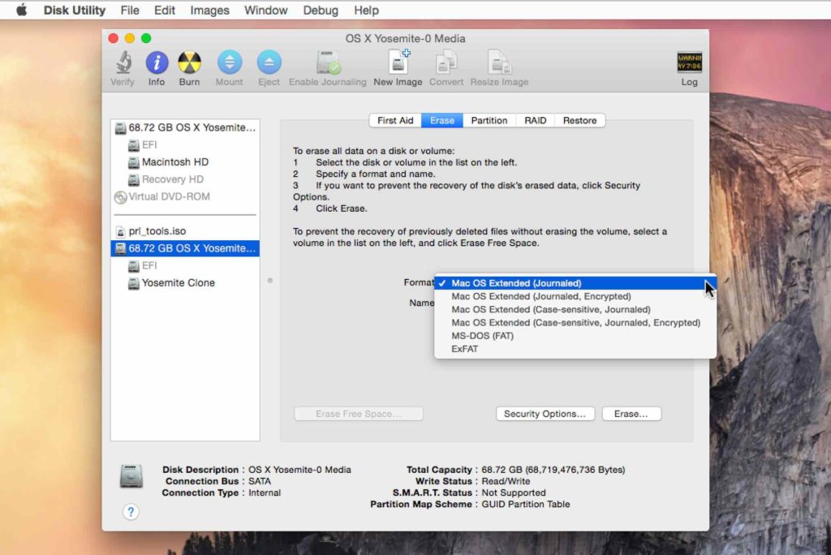Select the Macintosh HD volume
Image resolution: width=831 pixels, height=555 pixels.
tap(185, 162)
